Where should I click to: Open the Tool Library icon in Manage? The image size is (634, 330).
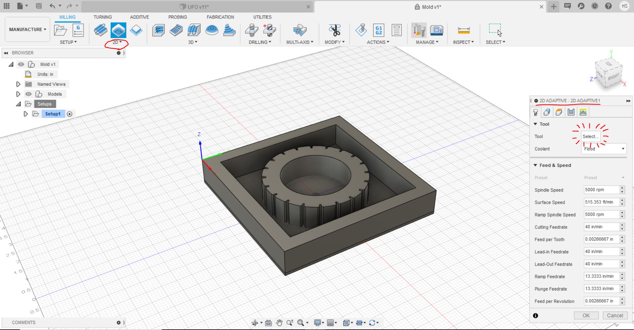coord(419,30)
